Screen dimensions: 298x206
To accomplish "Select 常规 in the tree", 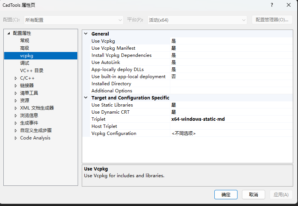I will [x=25, y=41].
